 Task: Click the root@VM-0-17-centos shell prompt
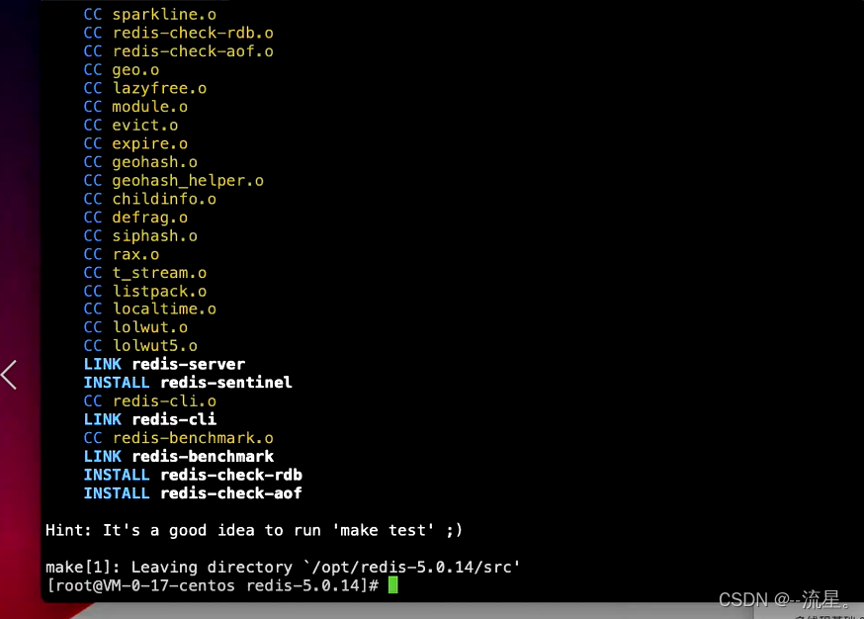pos(213,585)
